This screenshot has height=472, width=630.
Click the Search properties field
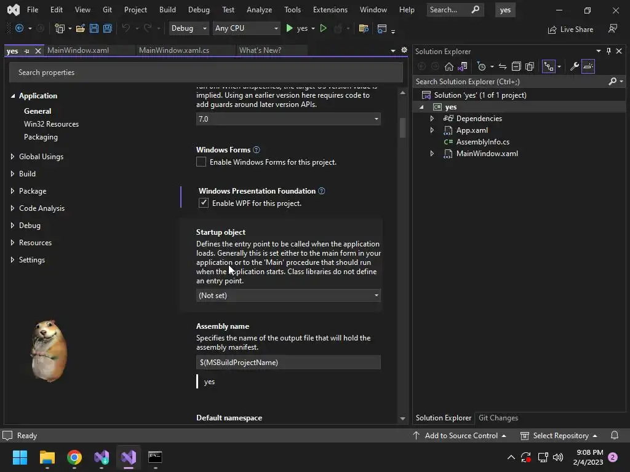point(206,73)
